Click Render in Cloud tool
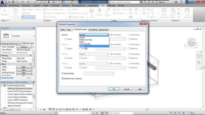Screen dimensions: 205x115 (78, 13)
